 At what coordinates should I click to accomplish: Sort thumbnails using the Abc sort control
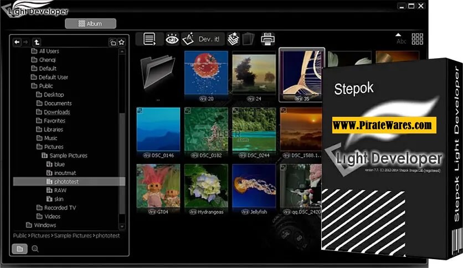tap(400, 38)
